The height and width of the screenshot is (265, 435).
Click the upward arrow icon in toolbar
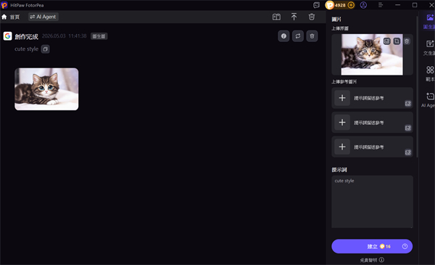coord(294,17)
